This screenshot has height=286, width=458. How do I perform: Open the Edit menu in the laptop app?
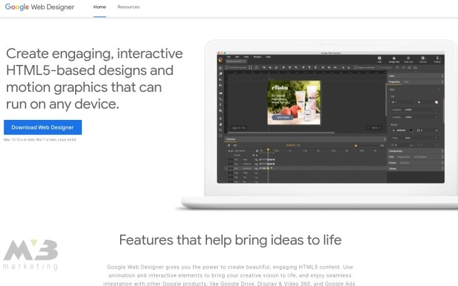(237, 57)
